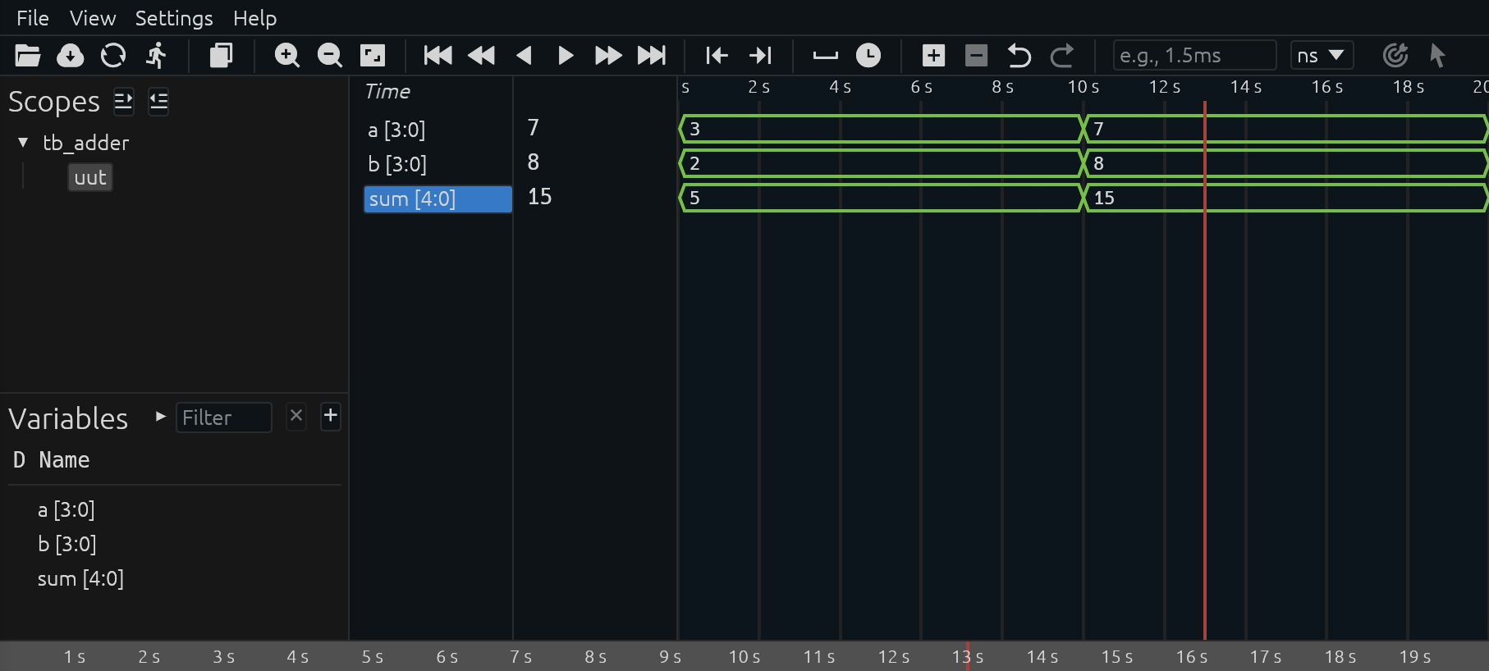Collapse the tb_adder scope tree
The height and width of the screenshot is (671, 1489).
[23, 143]
